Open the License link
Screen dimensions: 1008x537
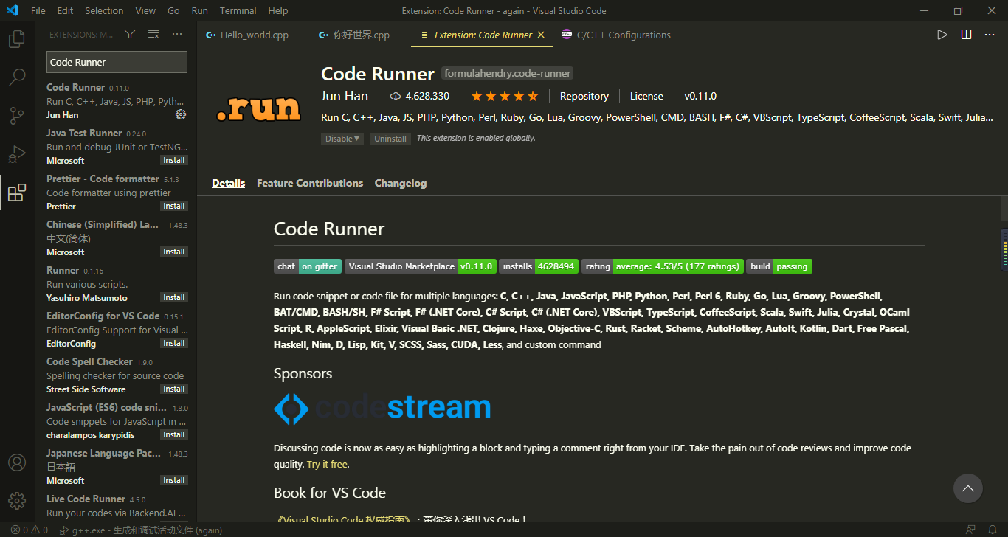[x=646, y=96]
